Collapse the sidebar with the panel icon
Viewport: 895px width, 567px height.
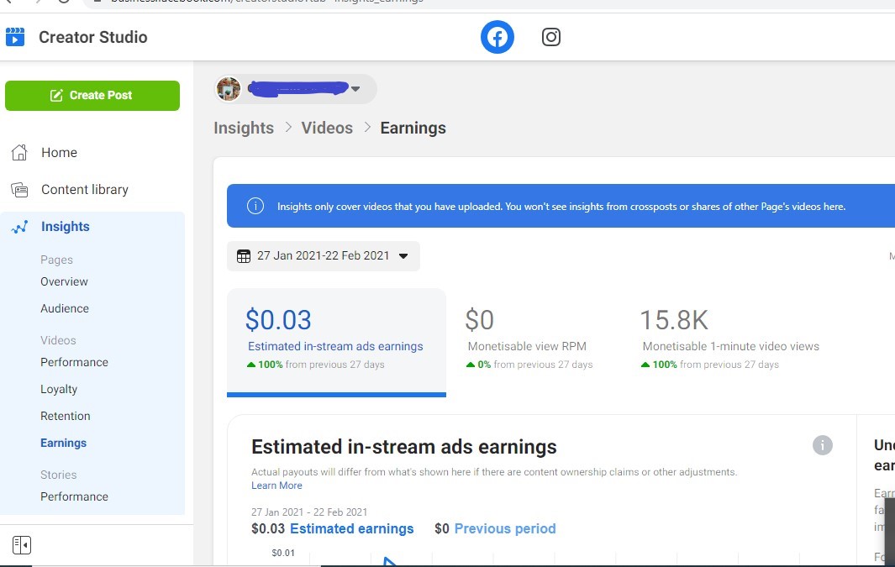(x=22, y=545)
